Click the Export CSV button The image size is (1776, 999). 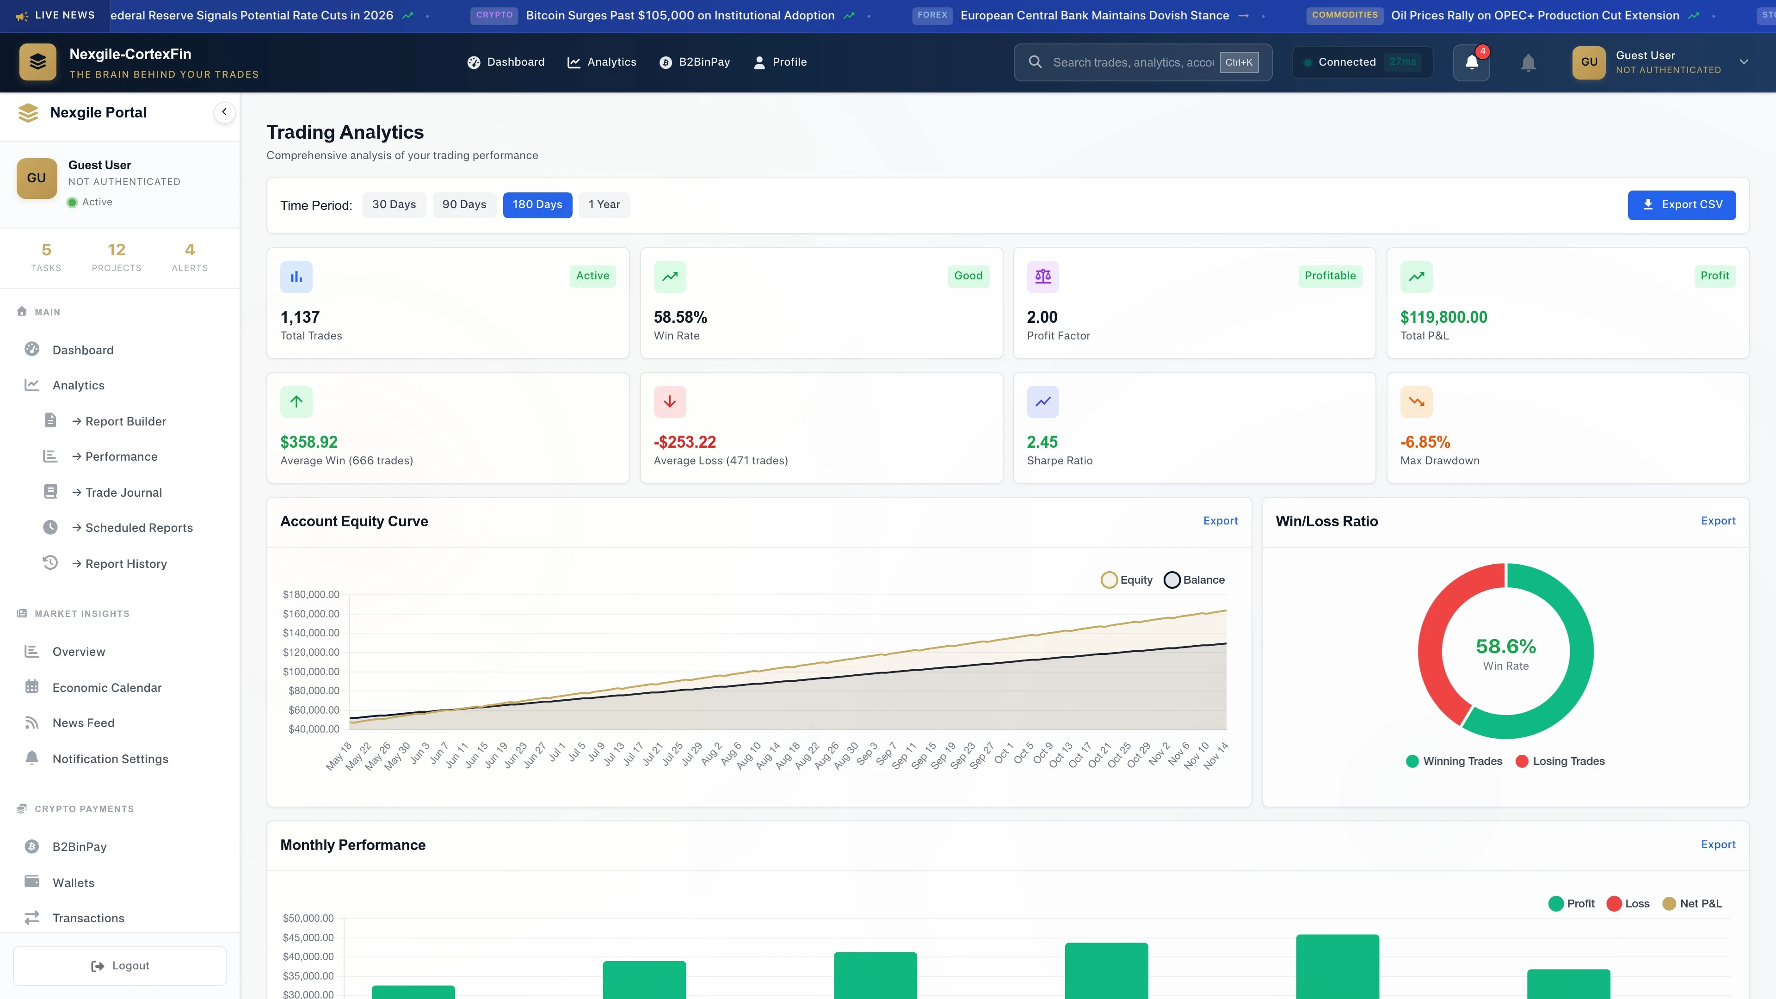[1682, 205]
